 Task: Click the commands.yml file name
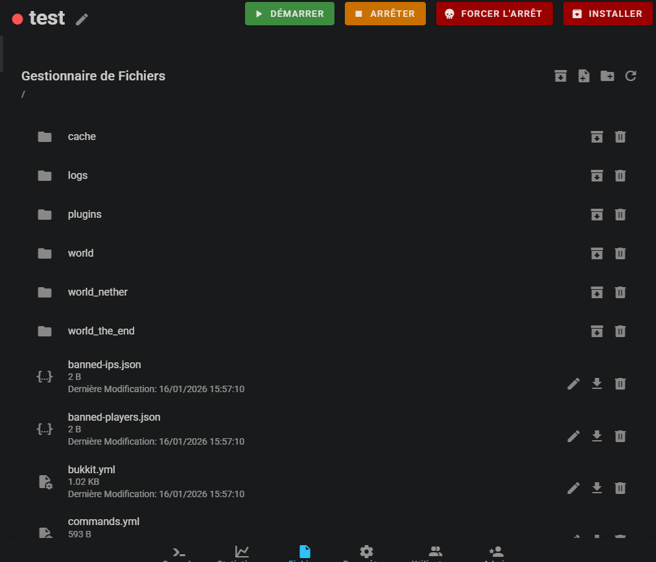[104, 522]
